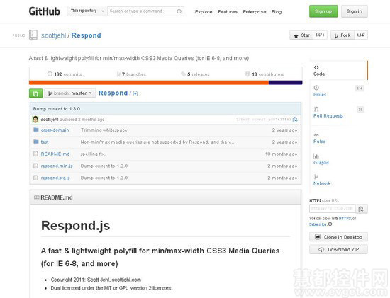This screenshot has width=390, height=298.
Task: Open the stargazers count 5,671
Action: 320,35
